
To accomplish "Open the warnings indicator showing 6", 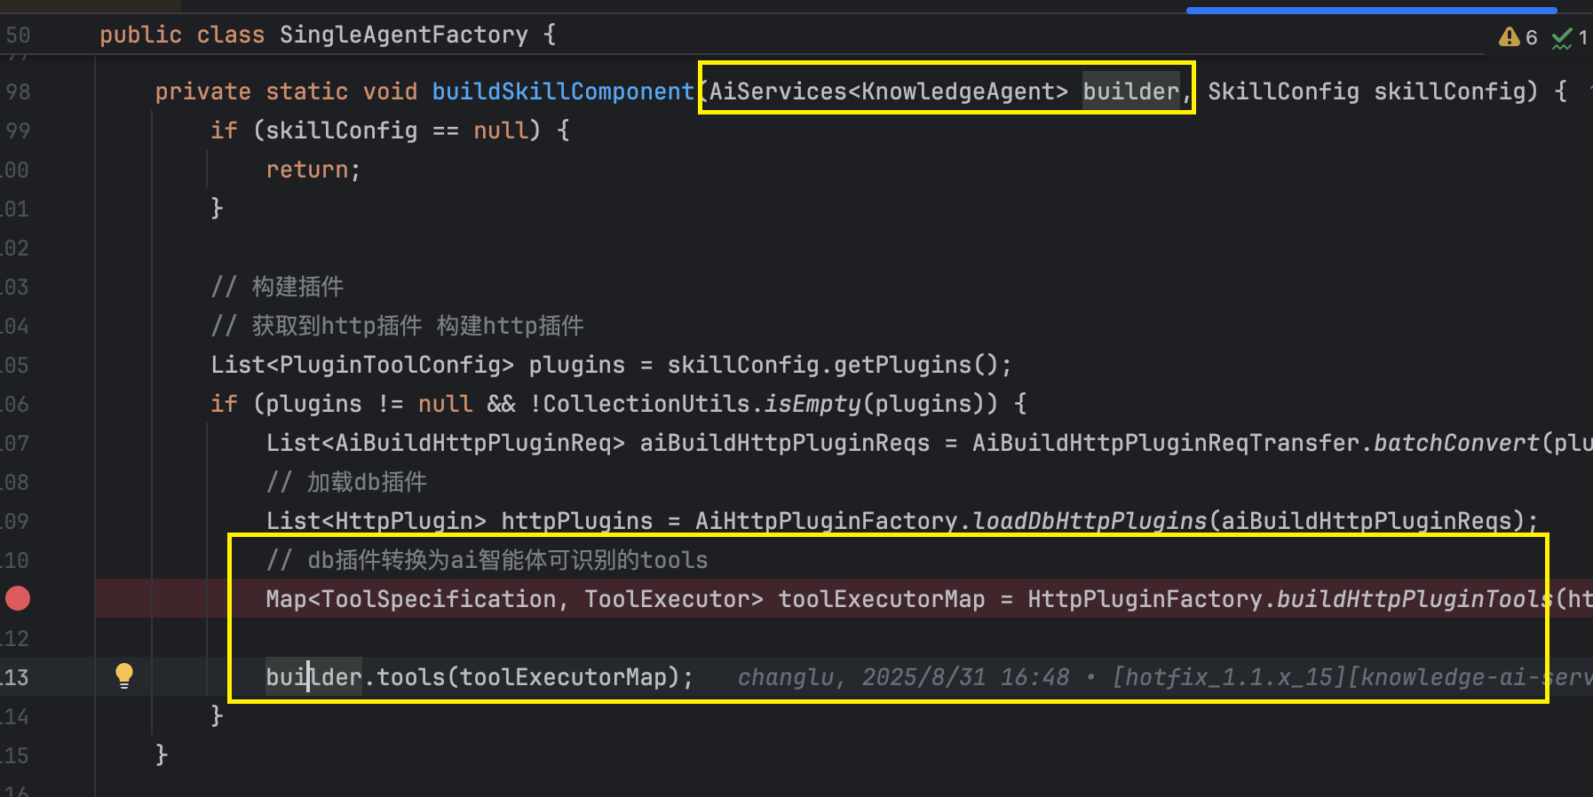I will (1518, 37).
